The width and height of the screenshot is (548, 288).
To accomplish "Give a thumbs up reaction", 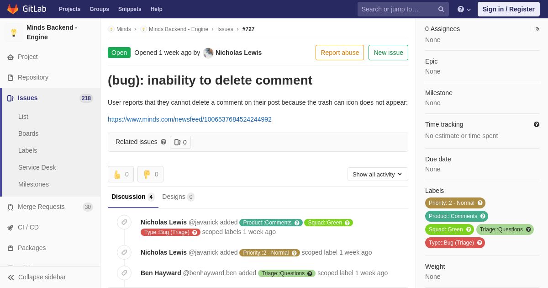I will [121, 174].
